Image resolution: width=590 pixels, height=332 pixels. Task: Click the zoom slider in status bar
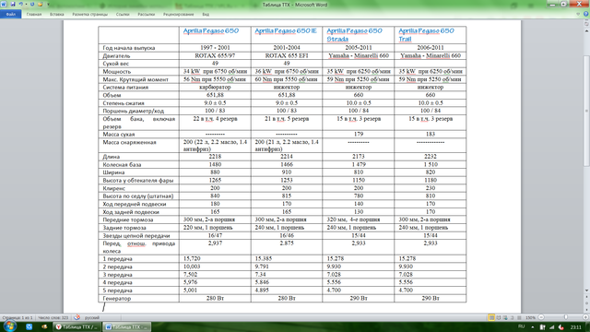(x=565, y=317)
